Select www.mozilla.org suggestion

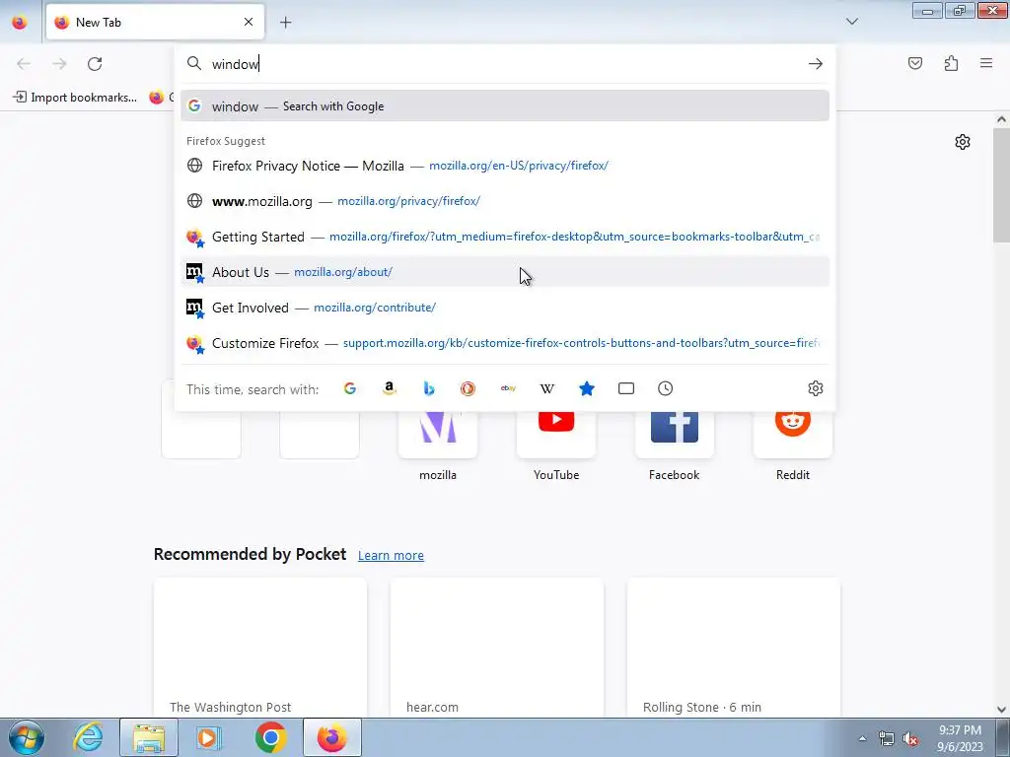(505, 201)
